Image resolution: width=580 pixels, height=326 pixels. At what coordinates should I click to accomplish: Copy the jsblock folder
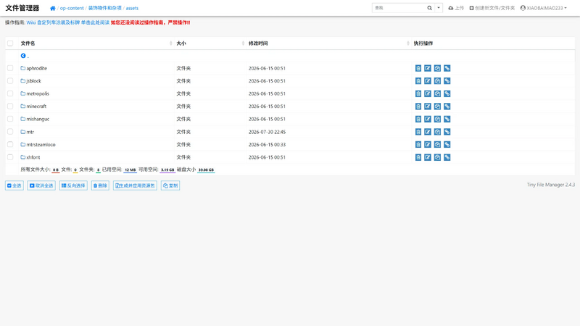click(x=437, y=81)
